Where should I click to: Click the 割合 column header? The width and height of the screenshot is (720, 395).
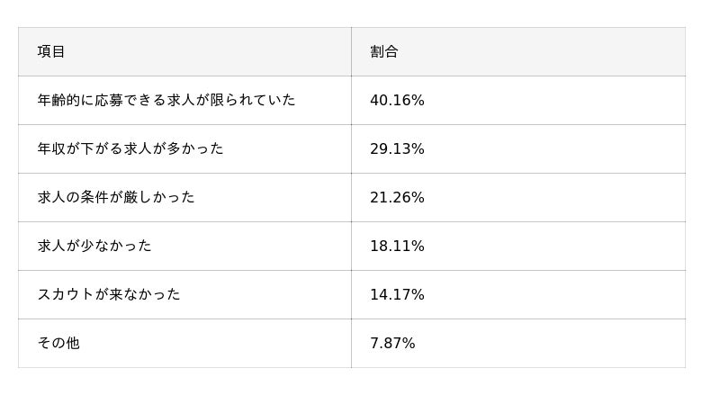coord(383,52)
